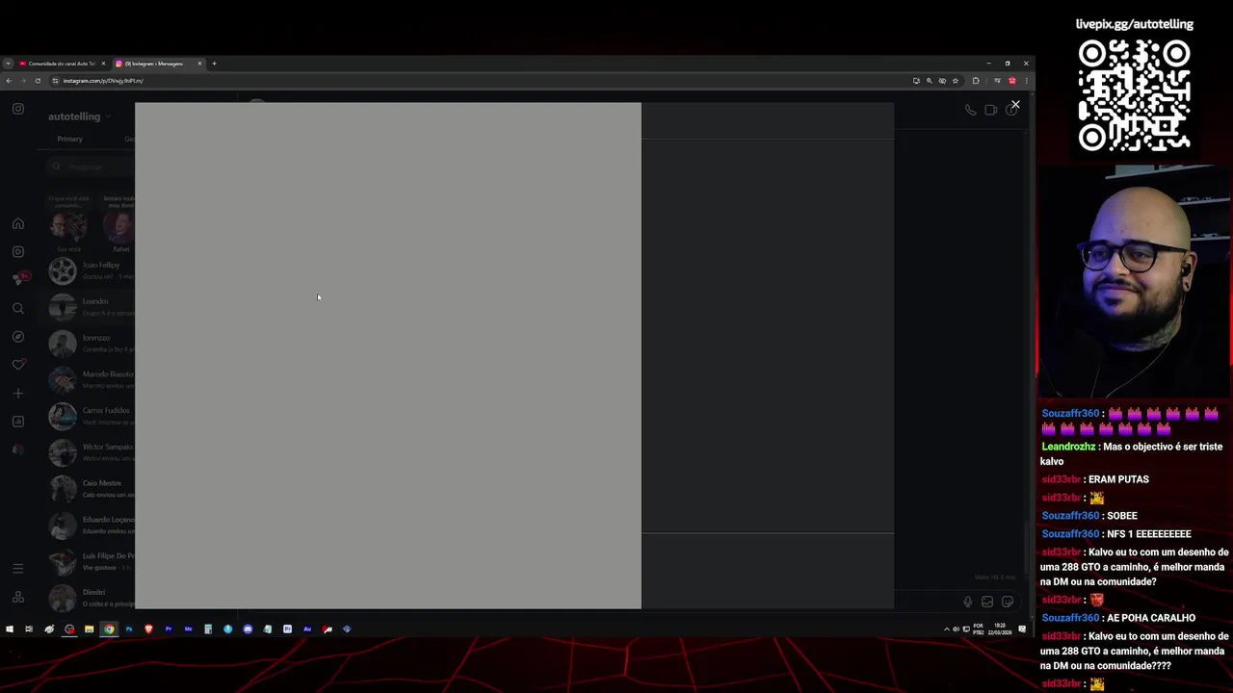View site information icon in address bar

[55, 81]
